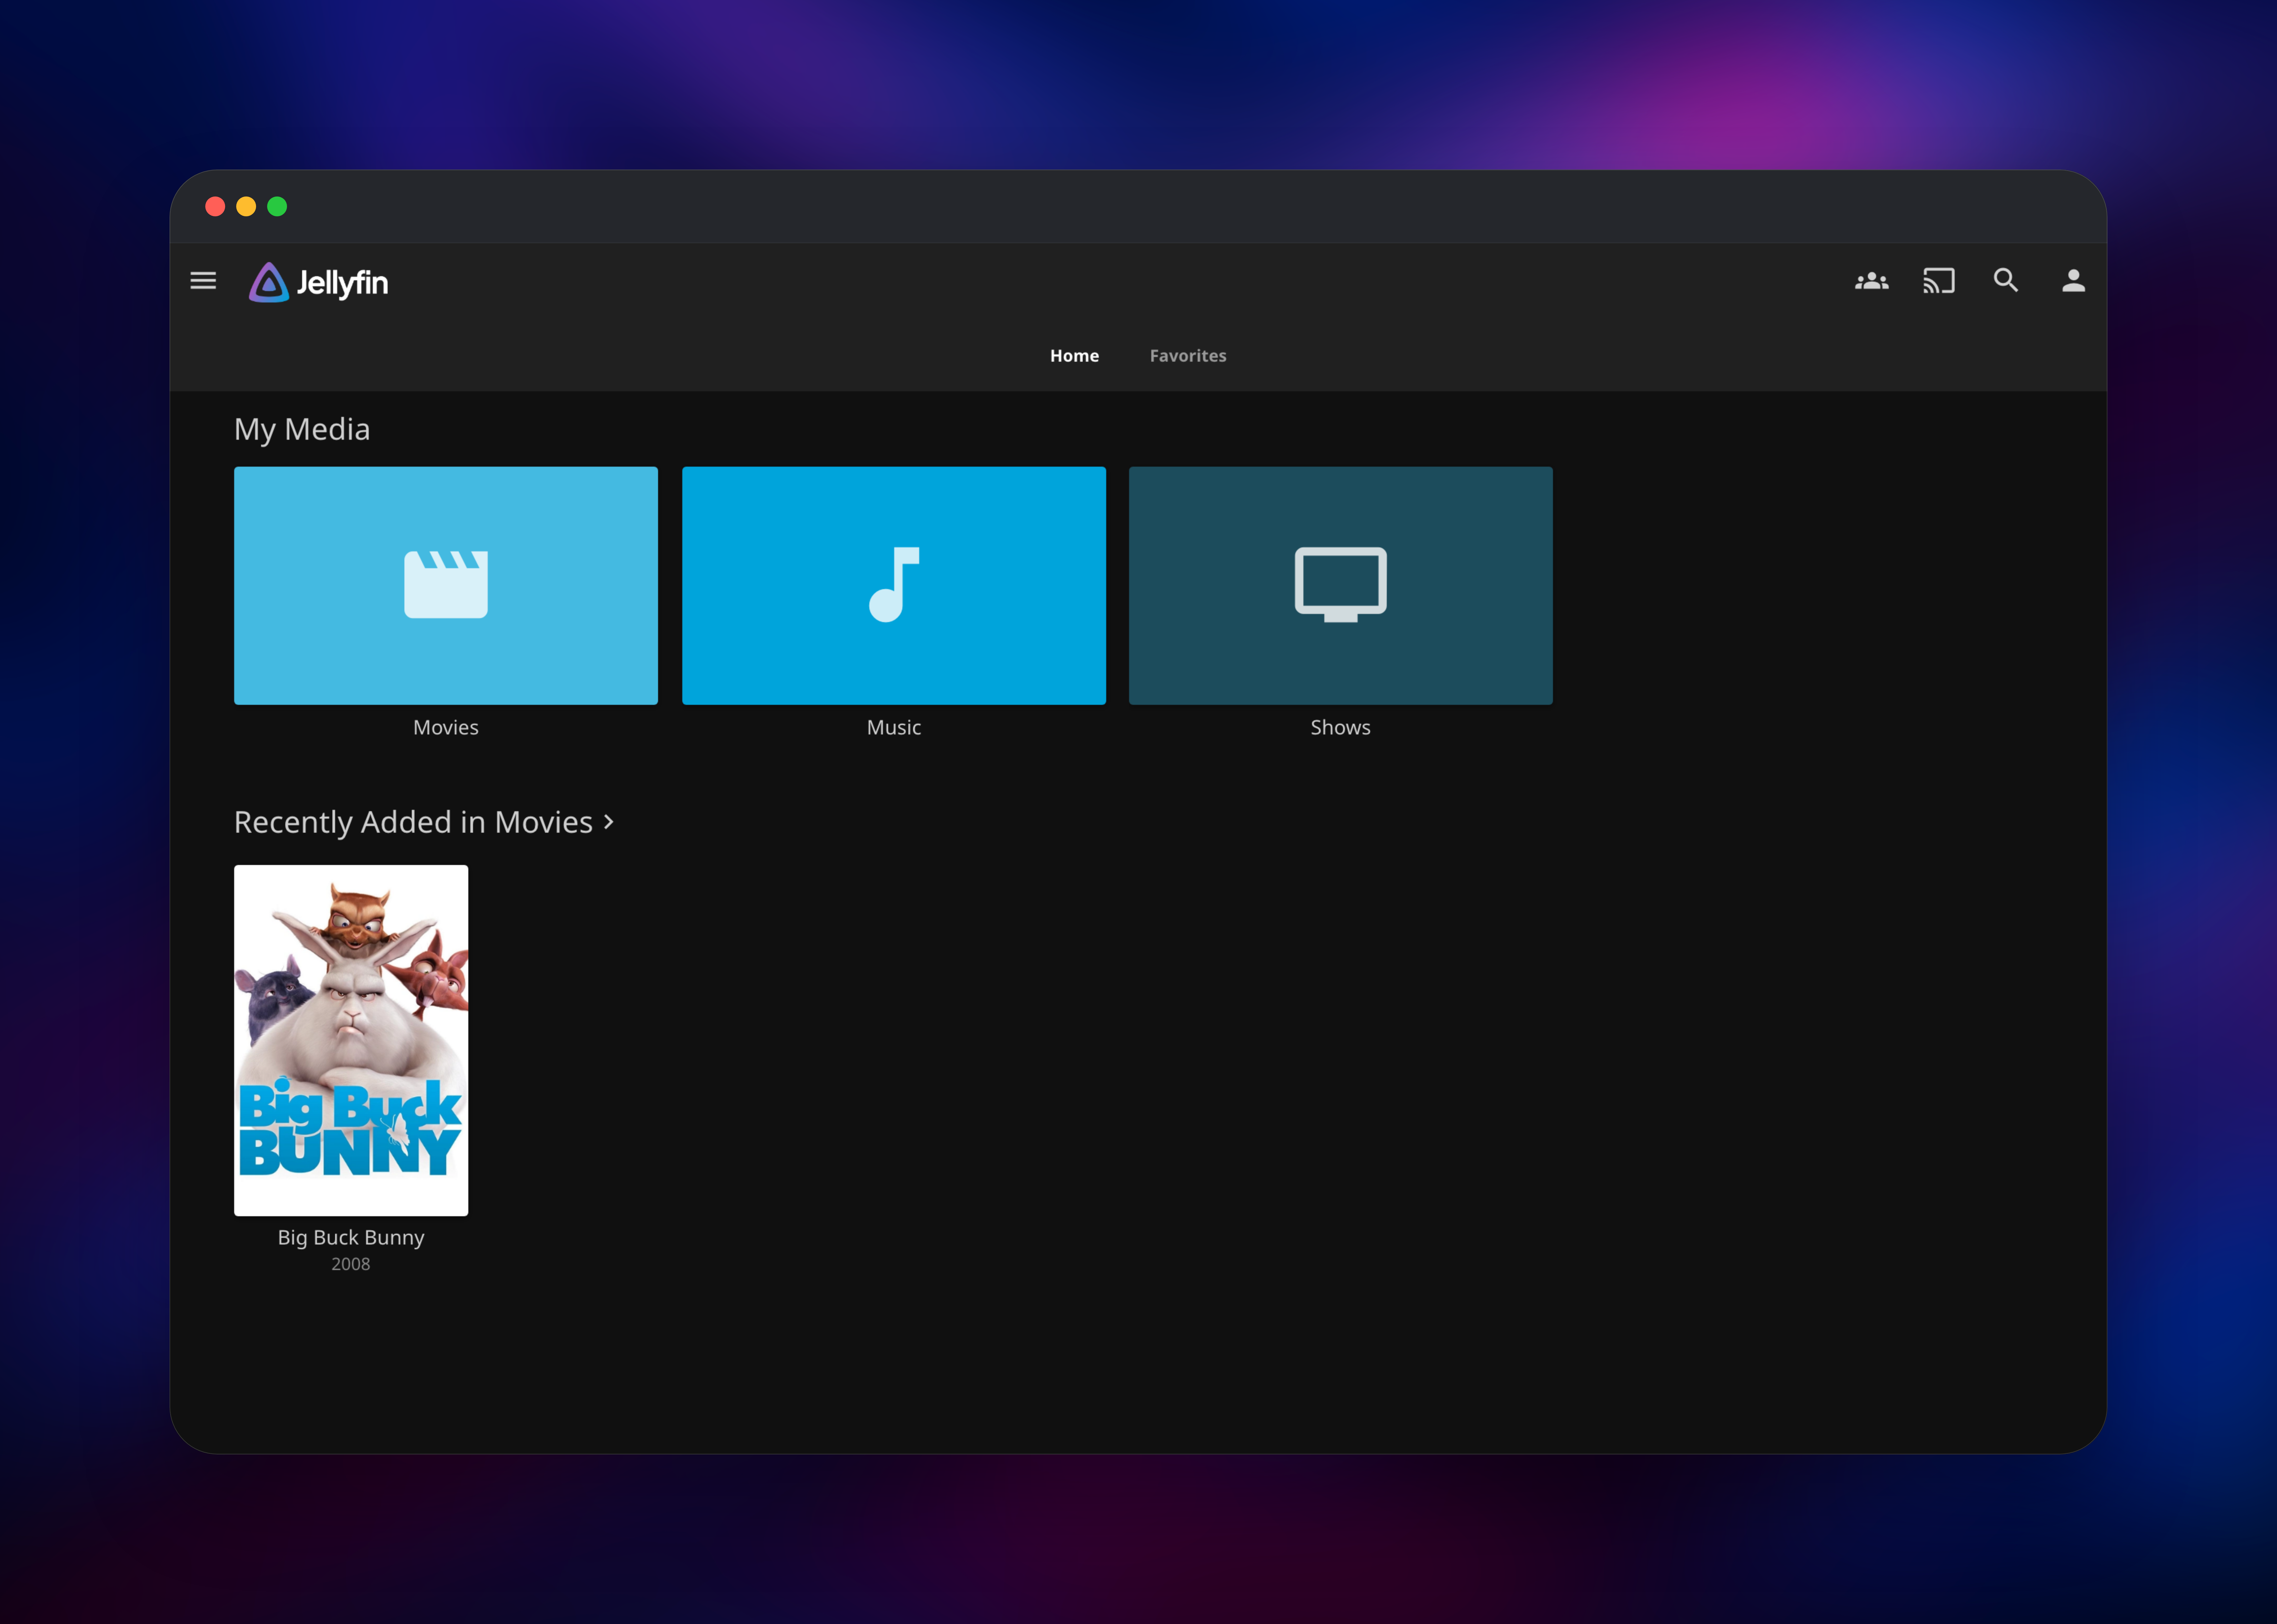This screenshot has height=1624, width=2277.
Task: Click the Jellyfin logo
Action: [318, 283]
